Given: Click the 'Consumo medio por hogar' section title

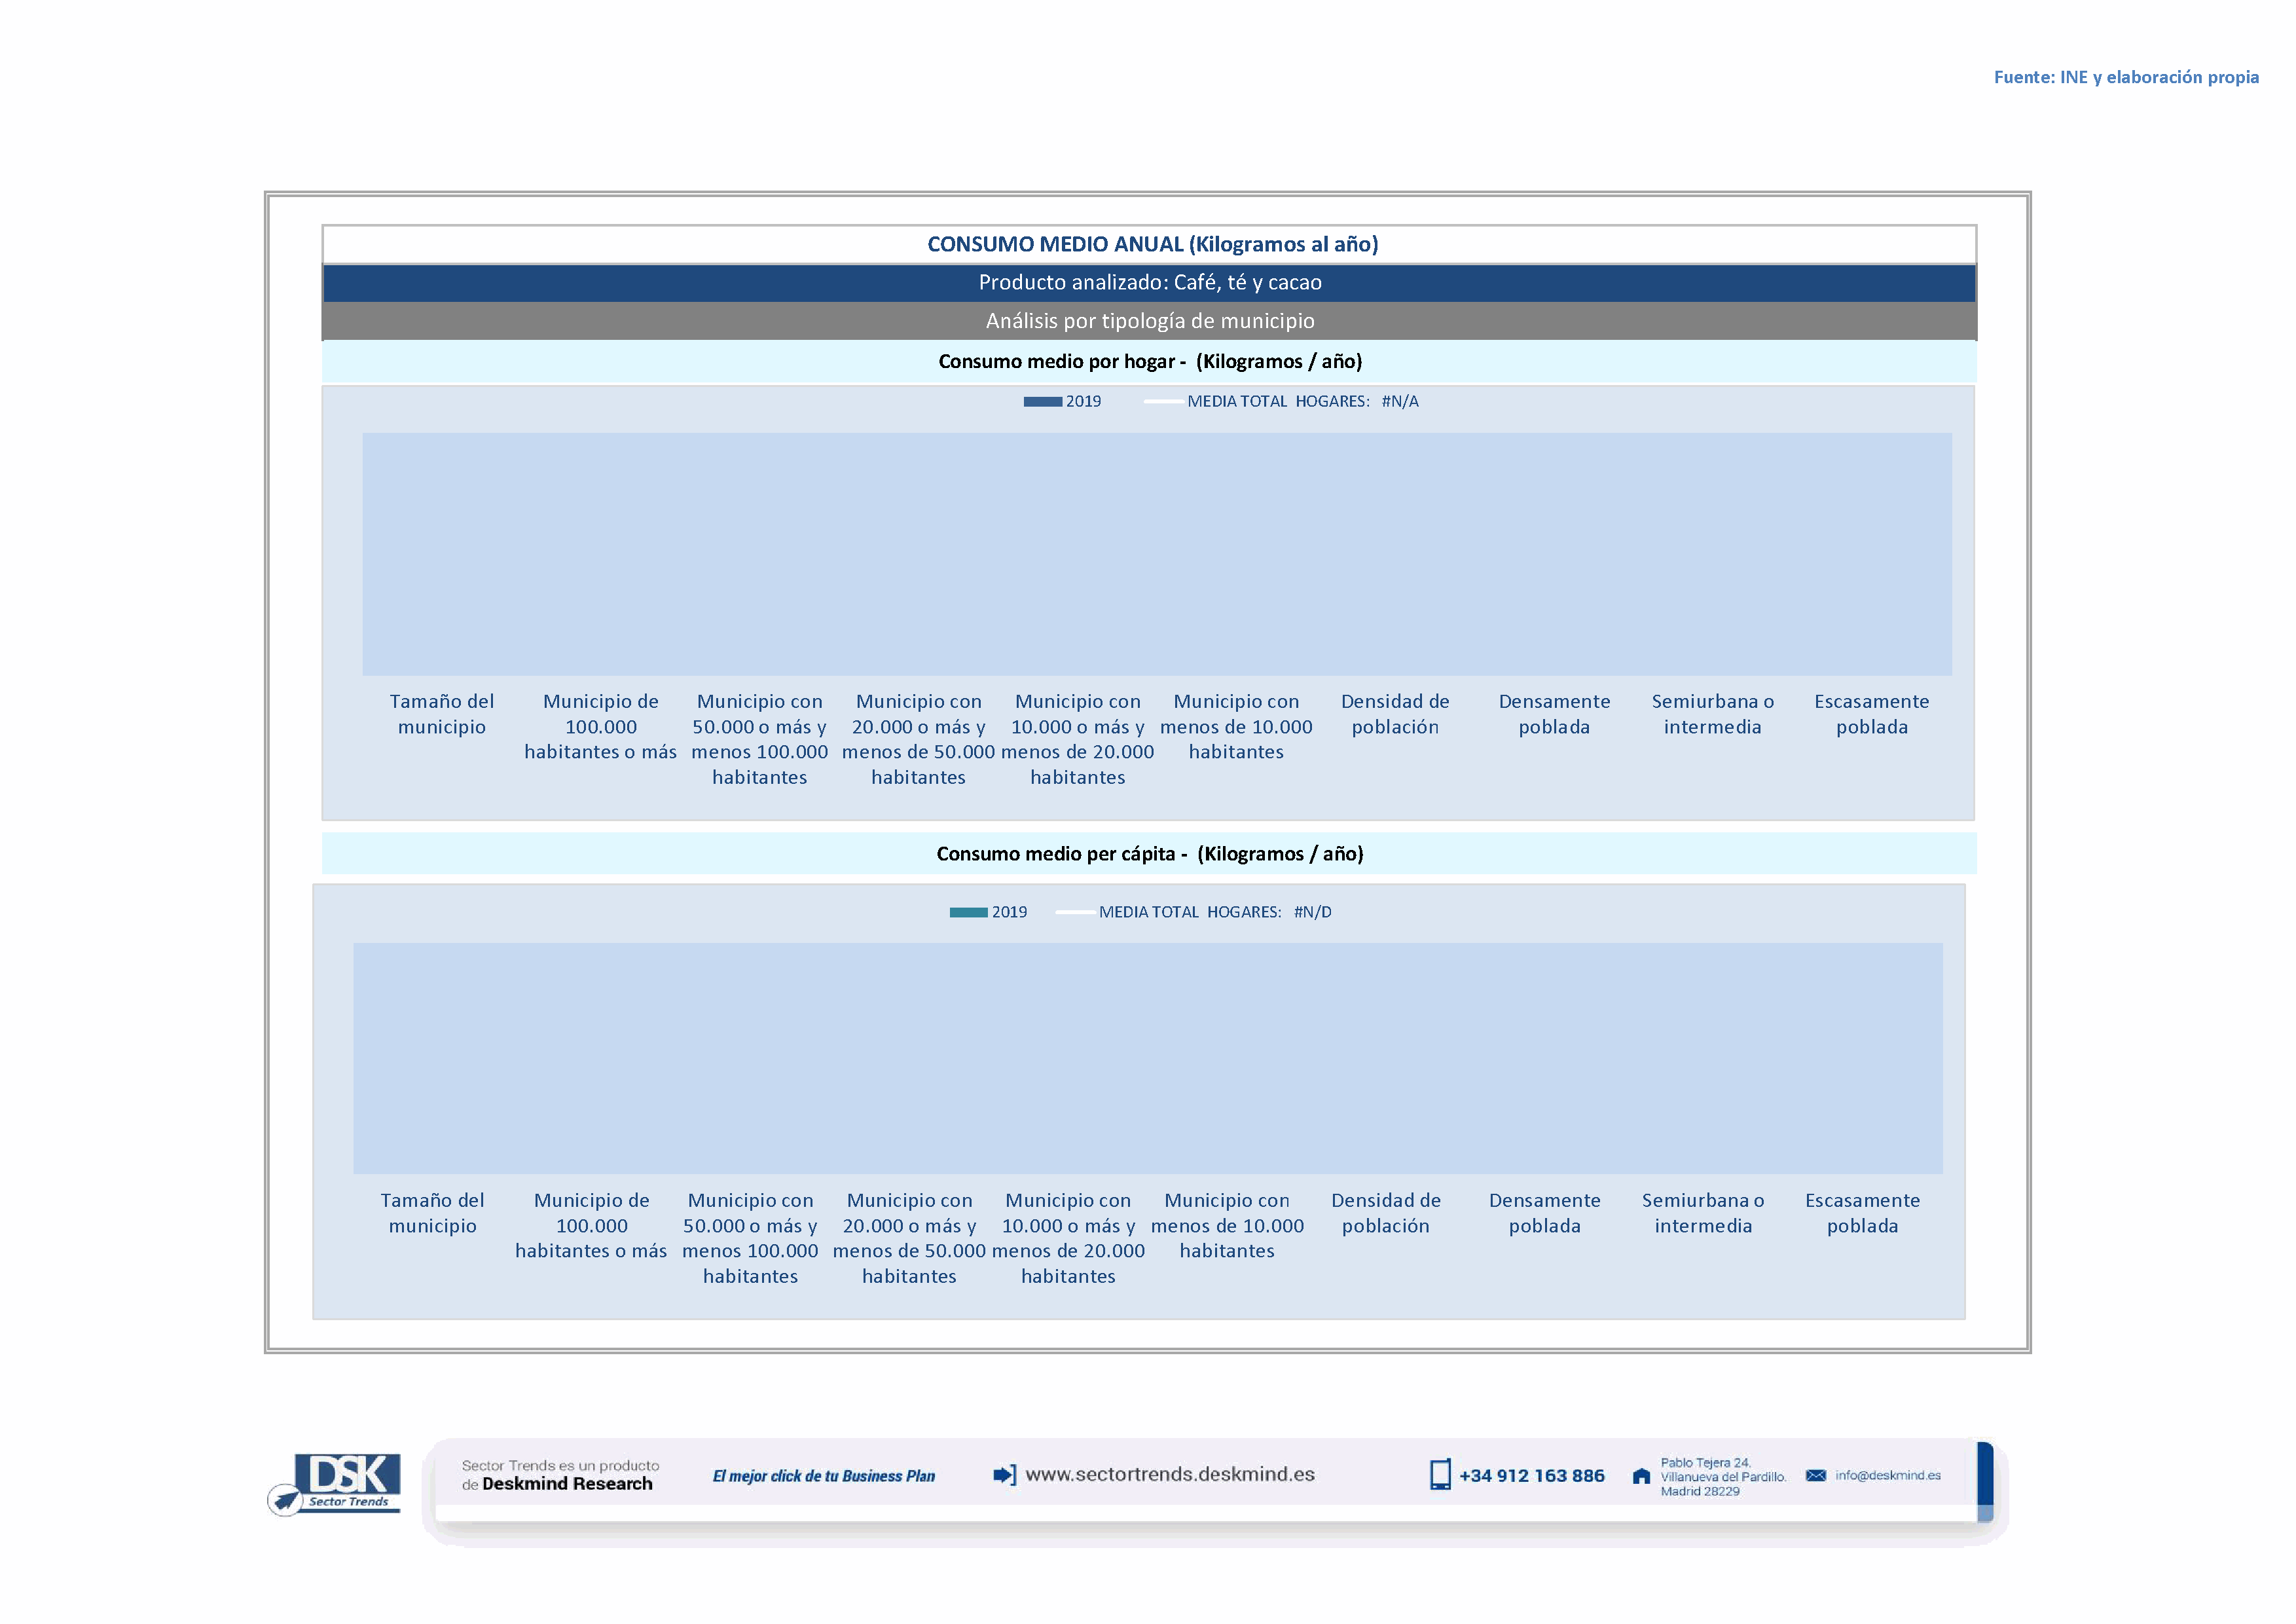Looking at the screenshot, I should [x=1149, y=362].
